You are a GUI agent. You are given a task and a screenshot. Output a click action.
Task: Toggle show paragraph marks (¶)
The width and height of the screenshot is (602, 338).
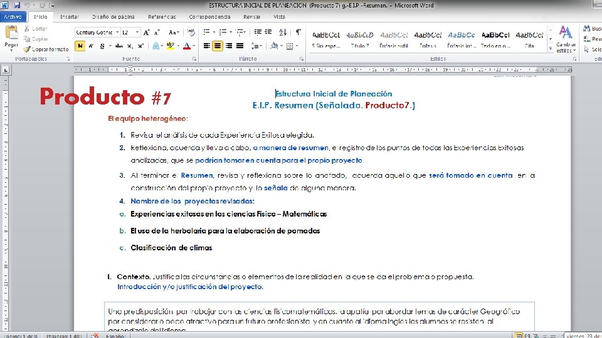[298, 32]
